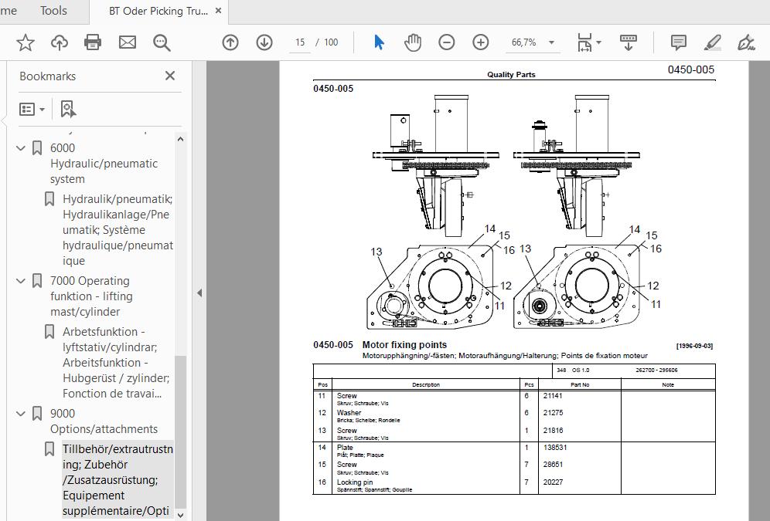Image resolution: width=770 pixels, height=521 pixels.
Task: Open the 66,7% zoom level dropdown
Action: [551, 42]
